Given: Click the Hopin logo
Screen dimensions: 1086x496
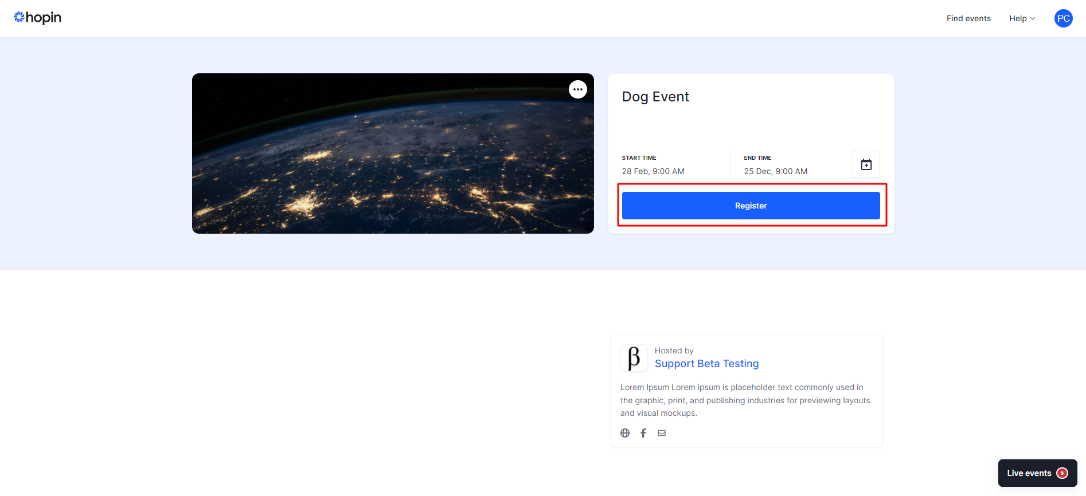Looking at the screenshot, I should pyautogui.click(x=37, y=18).
